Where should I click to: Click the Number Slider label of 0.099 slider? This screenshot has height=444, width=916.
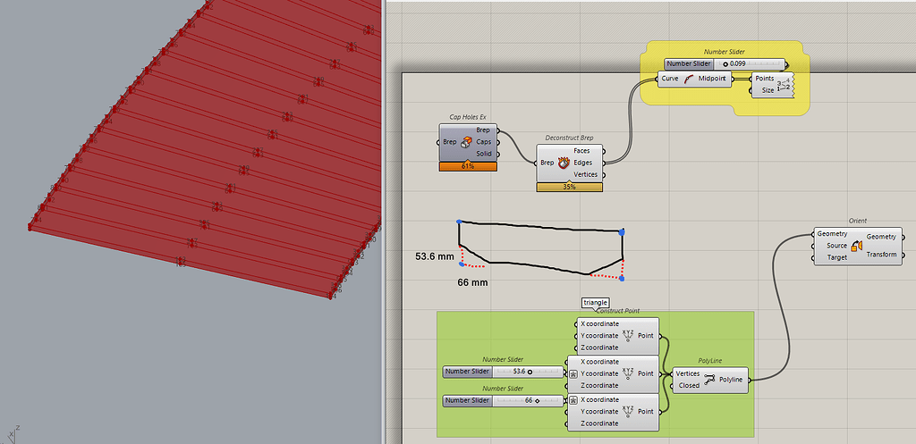coord(689,63)
